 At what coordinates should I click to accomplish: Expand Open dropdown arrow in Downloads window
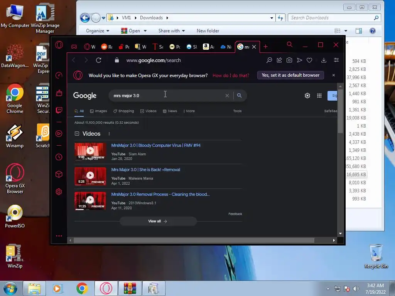pyautogui.click(x=145, y=31)
